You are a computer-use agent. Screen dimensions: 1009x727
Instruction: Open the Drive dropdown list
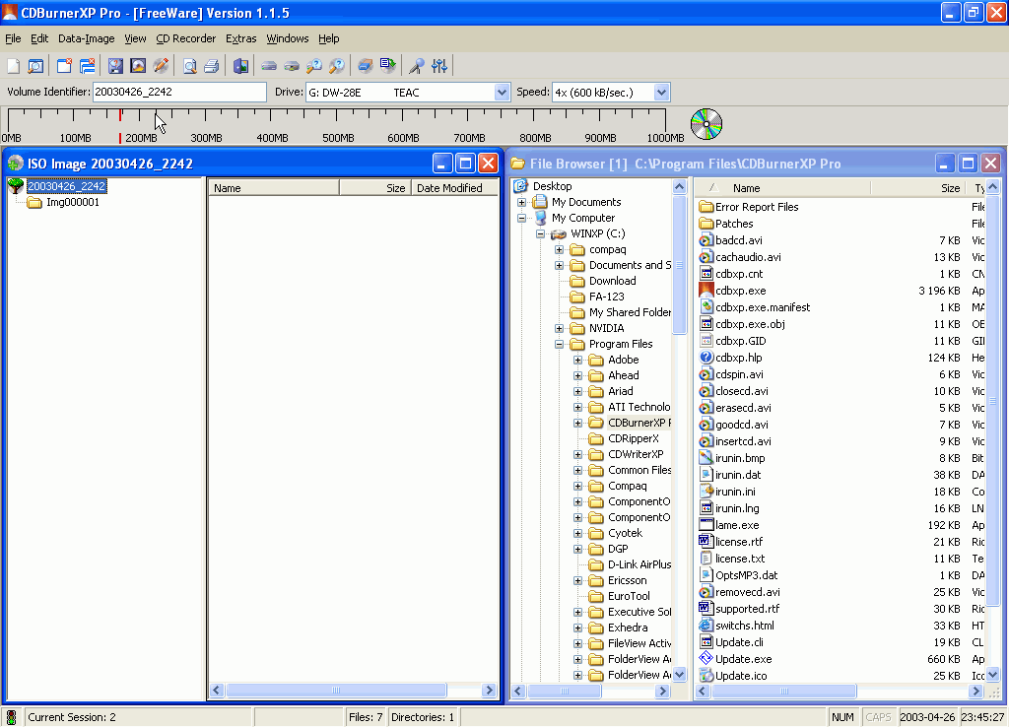[x=502, y=93]
